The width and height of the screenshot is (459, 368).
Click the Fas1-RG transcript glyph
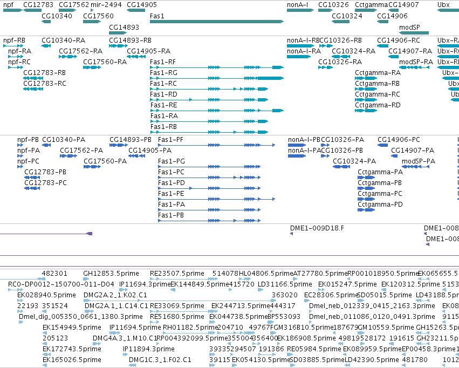pyautogui.click(x=217, y=78)
